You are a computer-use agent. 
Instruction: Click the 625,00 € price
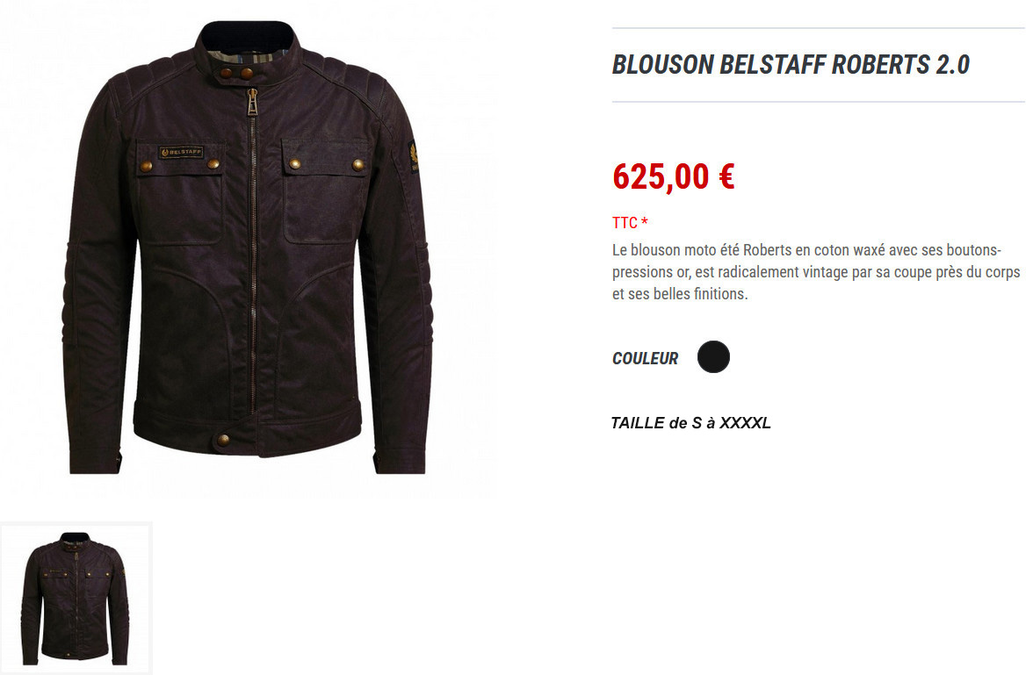673,176
